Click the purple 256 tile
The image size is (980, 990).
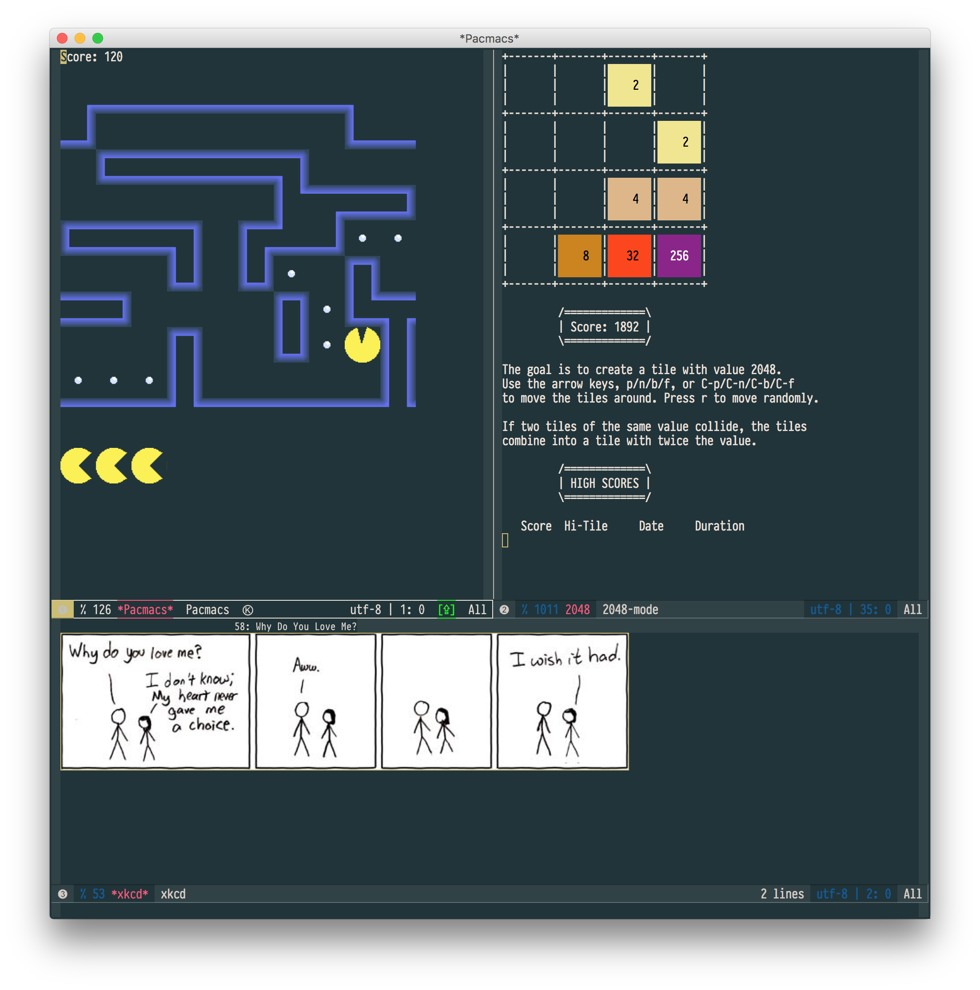(x=679, y=255)
